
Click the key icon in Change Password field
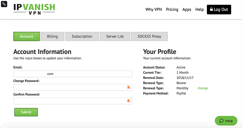tap(129, 87)
